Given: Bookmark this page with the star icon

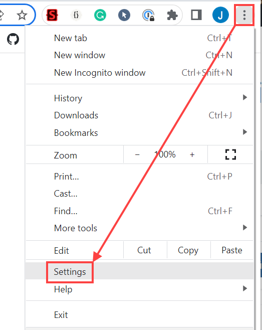Looking at the screenshot, I should point(22,15).
